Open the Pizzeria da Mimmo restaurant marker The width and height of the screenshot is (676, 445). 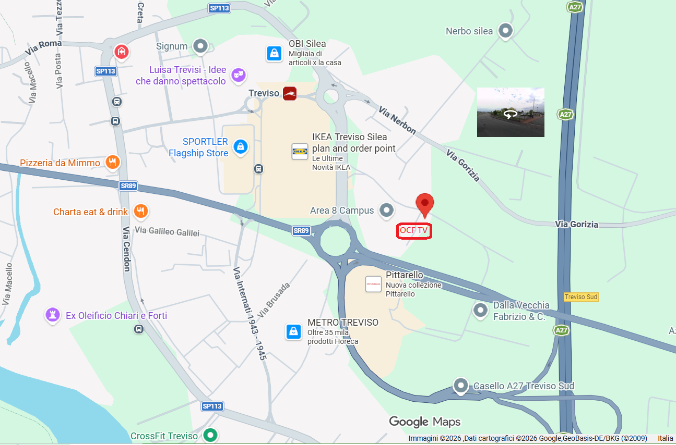[112, 163]
